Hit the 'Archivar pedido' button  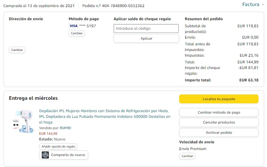218,132
